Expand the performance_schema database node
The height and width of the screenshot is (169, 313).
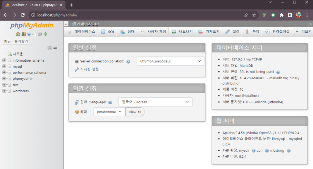(4, 72)
